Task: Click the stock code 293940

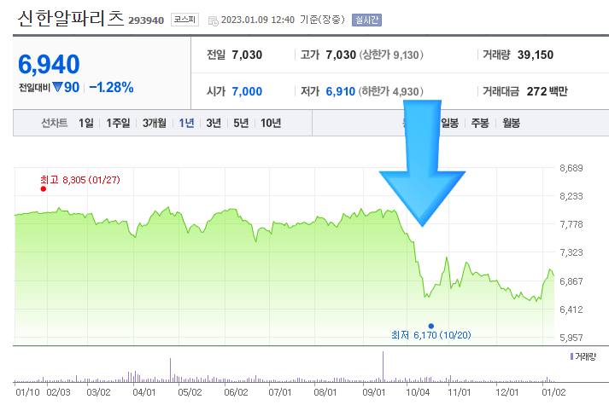Action: point(146,20)
